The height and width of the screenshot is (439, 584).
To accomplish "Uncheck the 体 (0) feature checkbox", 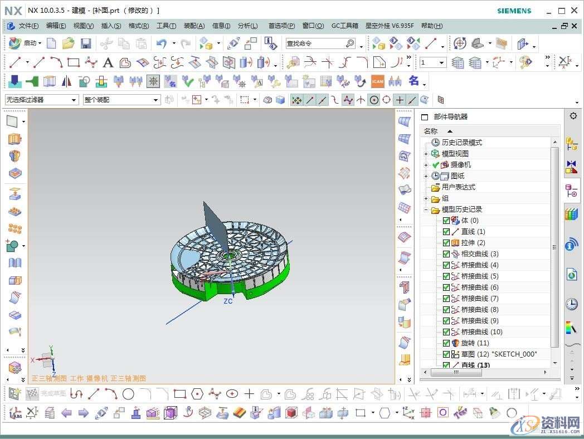I will tap(446, 221).
